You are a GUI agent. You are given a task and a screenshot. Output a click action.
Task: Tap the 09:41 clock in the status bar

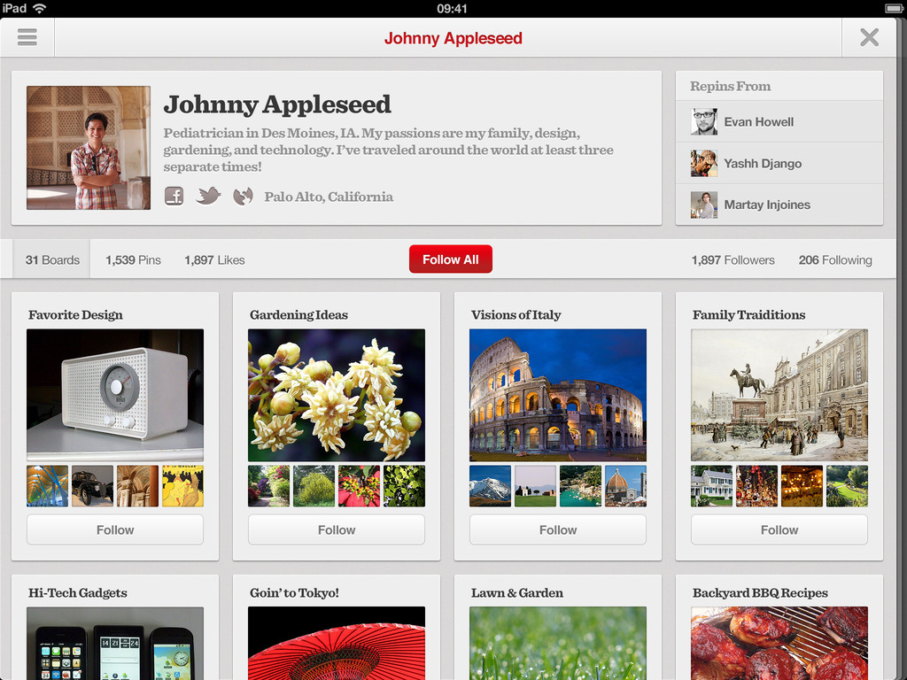(x=452, y=9)
